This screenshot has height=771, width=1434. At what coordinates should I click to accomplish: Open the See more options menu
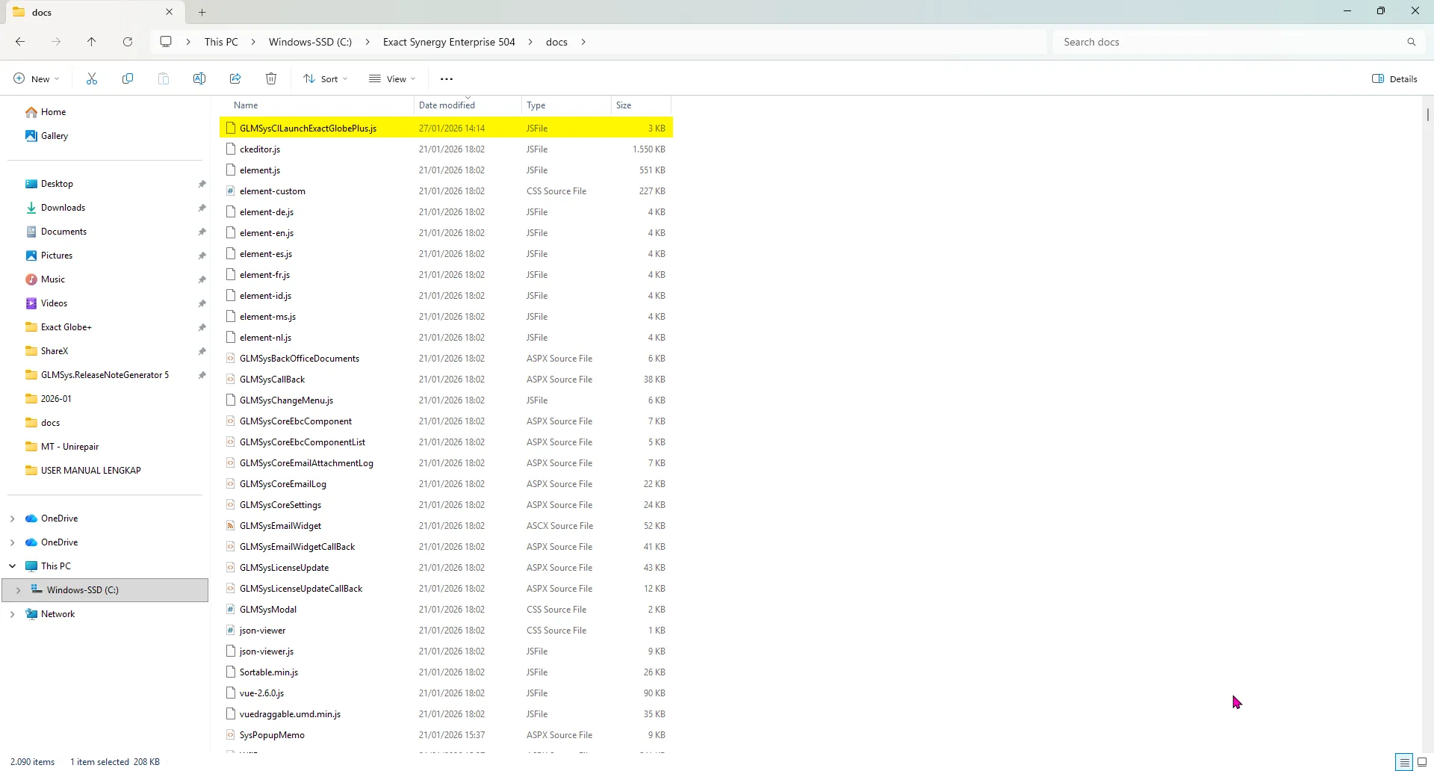(x=447, y=78)
